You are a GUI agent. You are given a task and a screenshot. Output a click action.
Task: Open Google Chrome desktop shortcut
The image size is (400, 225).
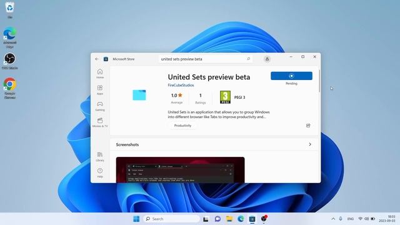(x=10, y=88)
